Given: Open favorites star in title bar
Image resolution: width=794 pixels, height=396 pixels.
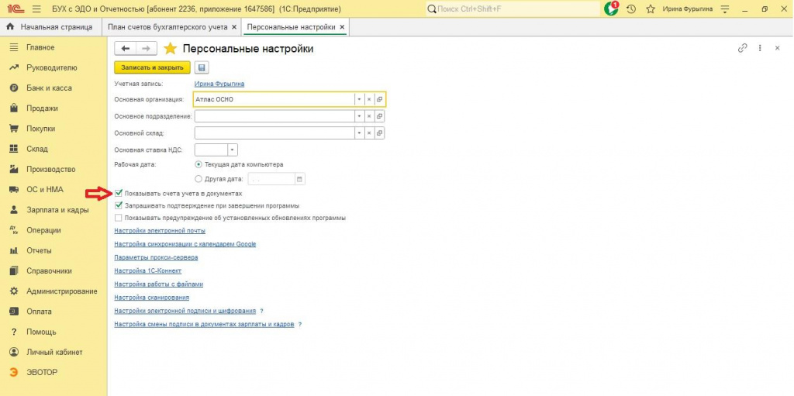Looking at the screenshot, I should 651,9.
